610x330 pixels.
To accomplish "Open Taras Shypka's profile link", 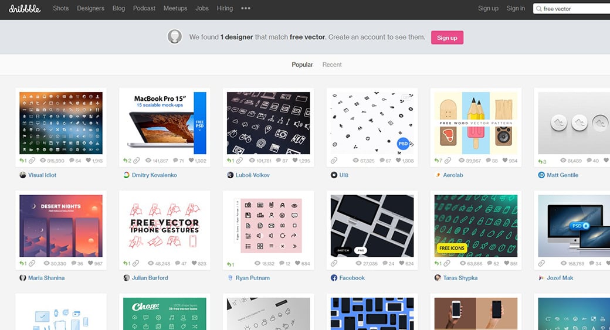I will pos(460,278).
